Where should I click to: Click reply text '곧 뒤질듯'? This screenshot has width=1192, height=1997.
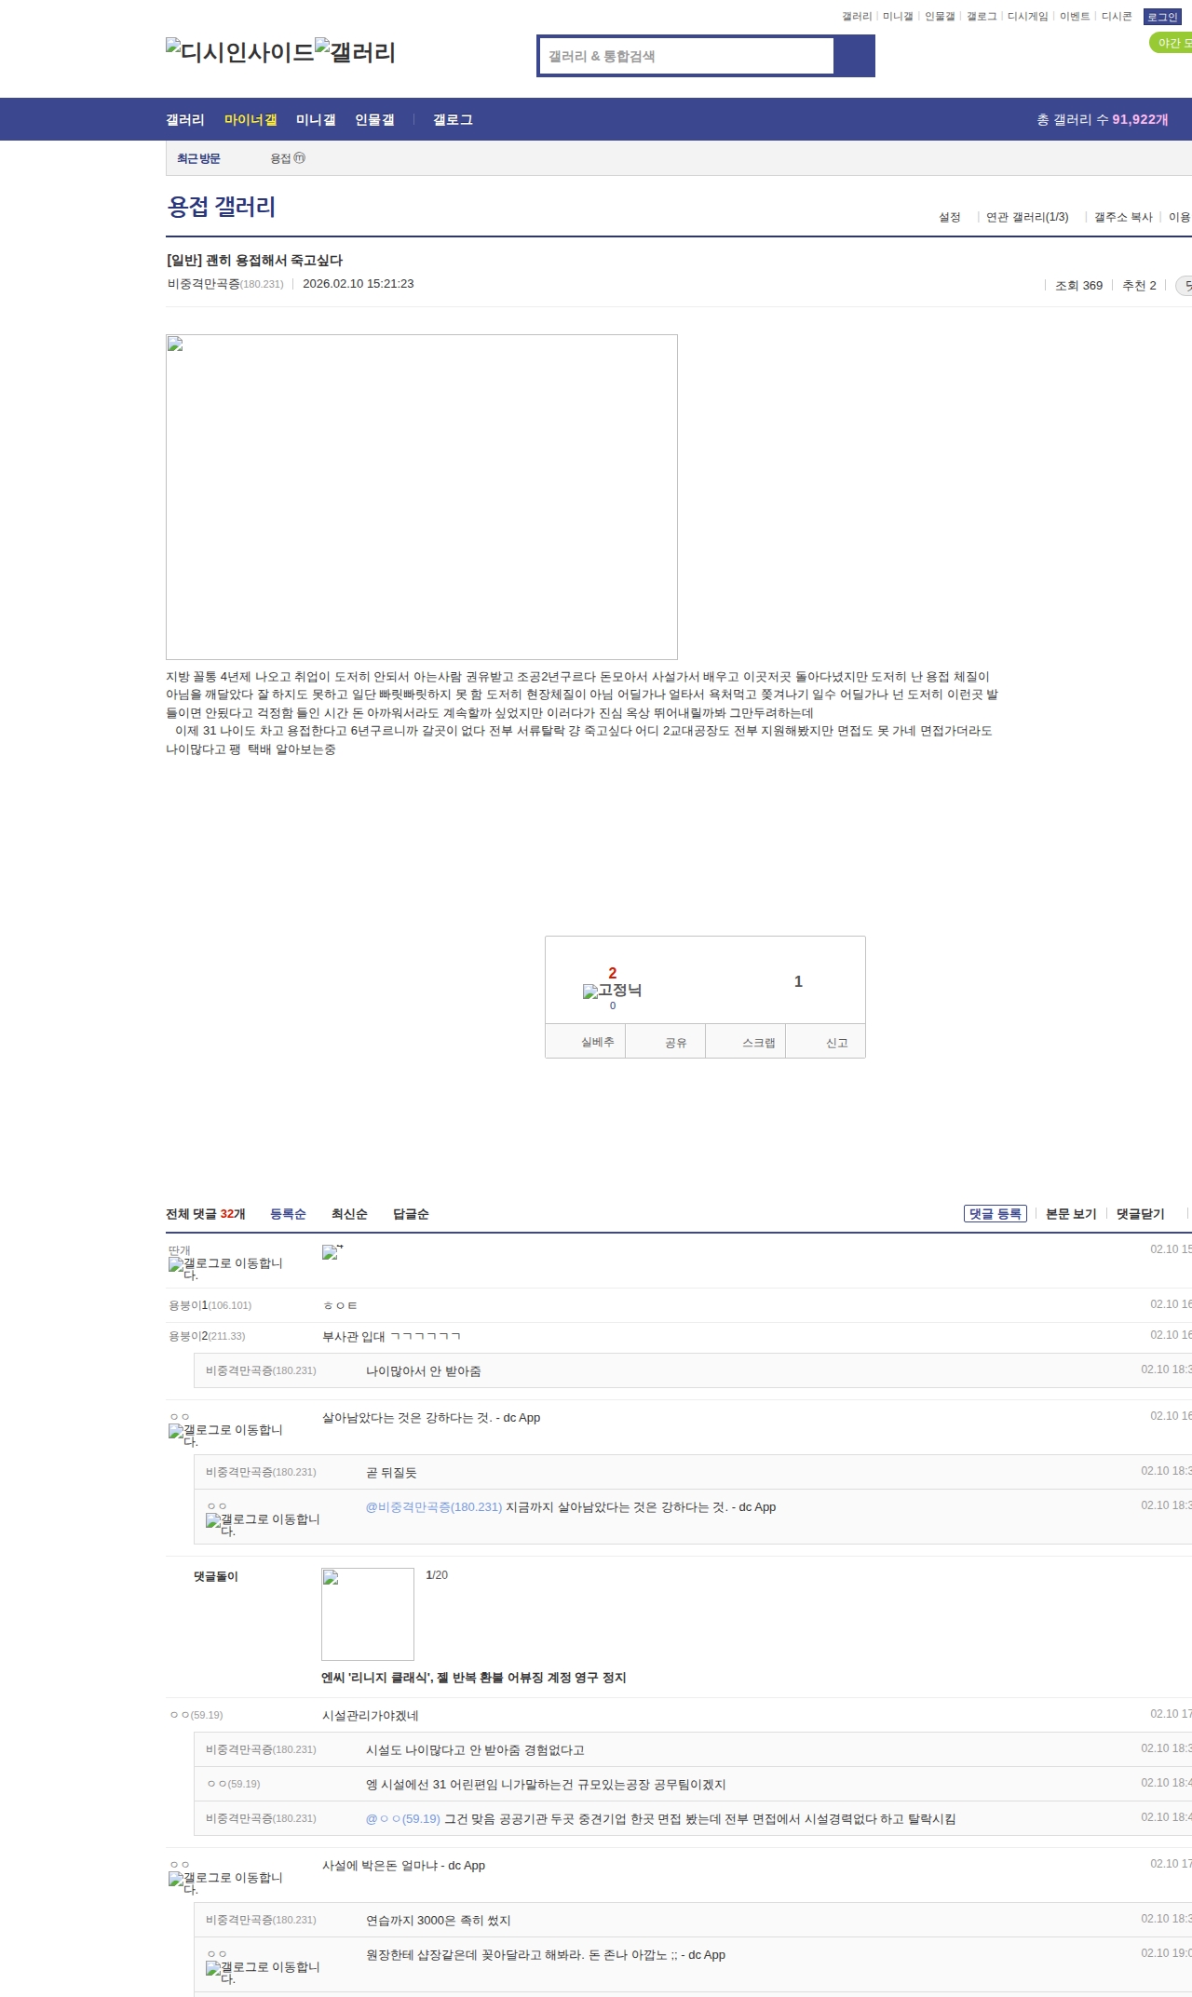point(391,1473)
